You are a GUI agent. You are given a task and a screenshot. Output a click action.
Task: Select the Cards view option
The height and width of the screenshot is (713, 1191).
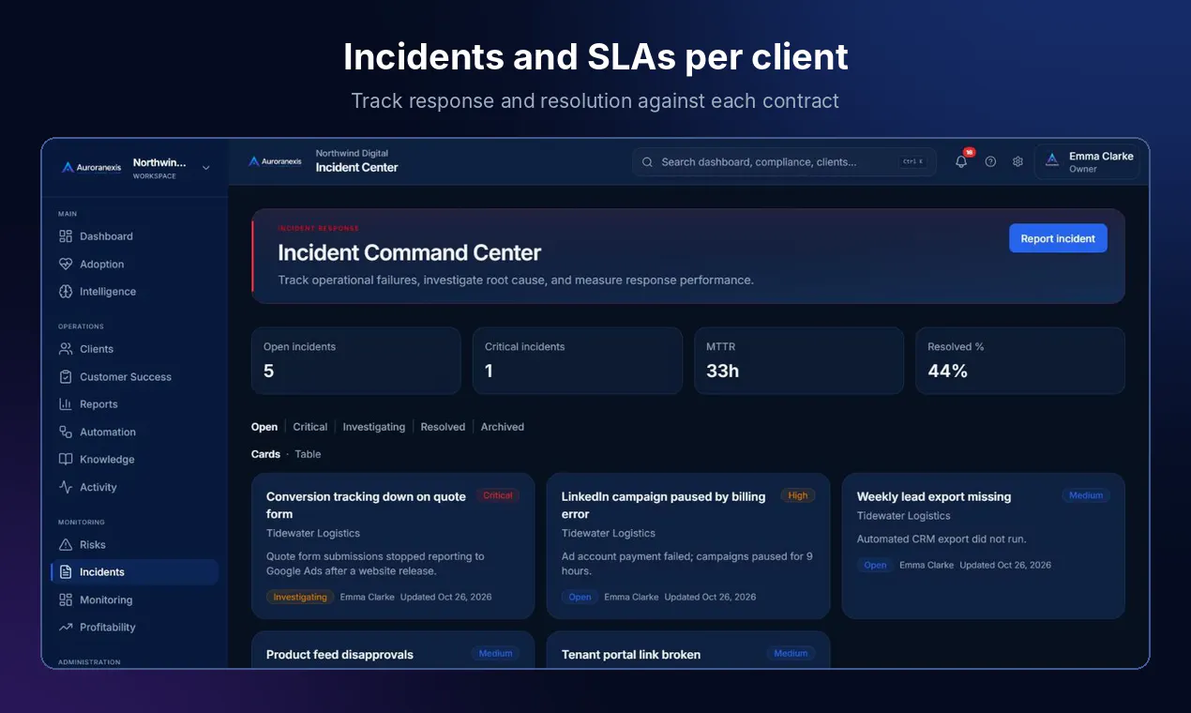coord(265,454)
